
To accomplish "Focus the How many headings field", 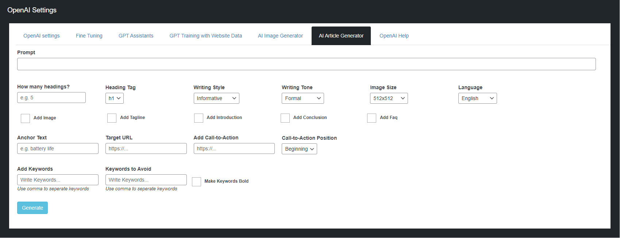I will click(51, 98).
